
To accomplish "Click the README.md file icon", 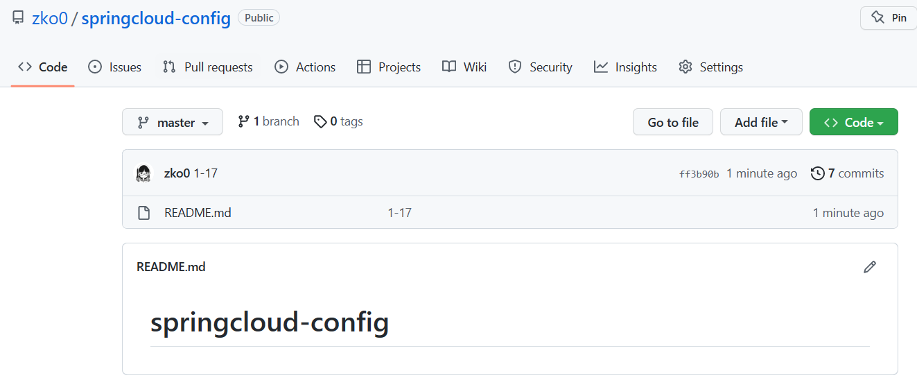I will 143,213.
